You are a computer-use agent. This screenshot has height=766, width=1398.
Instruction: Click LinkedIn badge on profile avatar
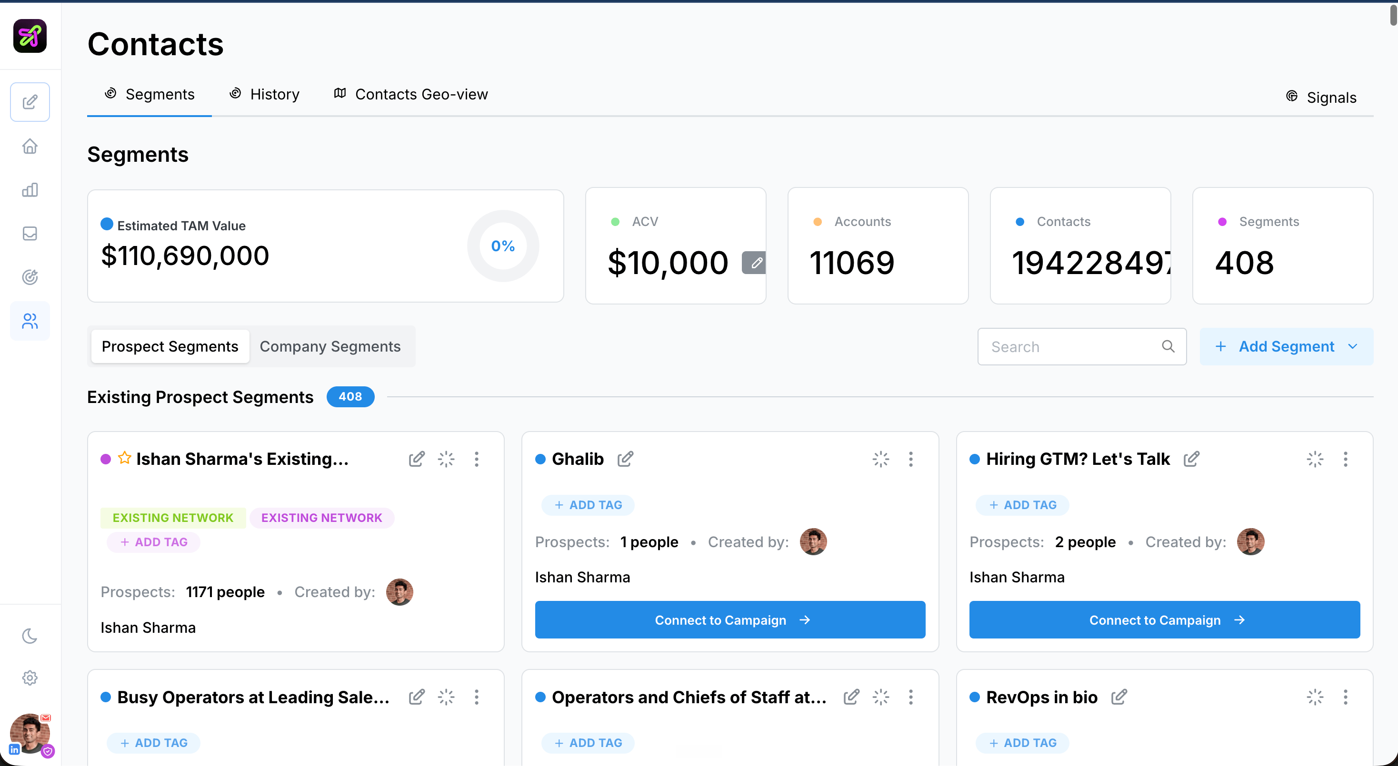pos(14,749)
